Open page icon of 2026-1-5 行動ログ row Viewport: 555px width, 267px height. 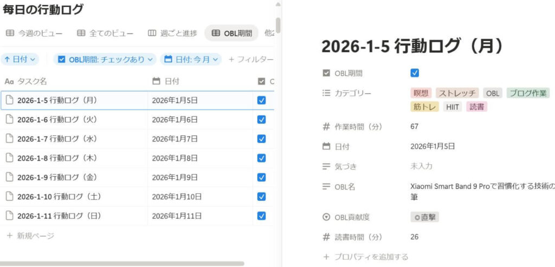[10, 100]
